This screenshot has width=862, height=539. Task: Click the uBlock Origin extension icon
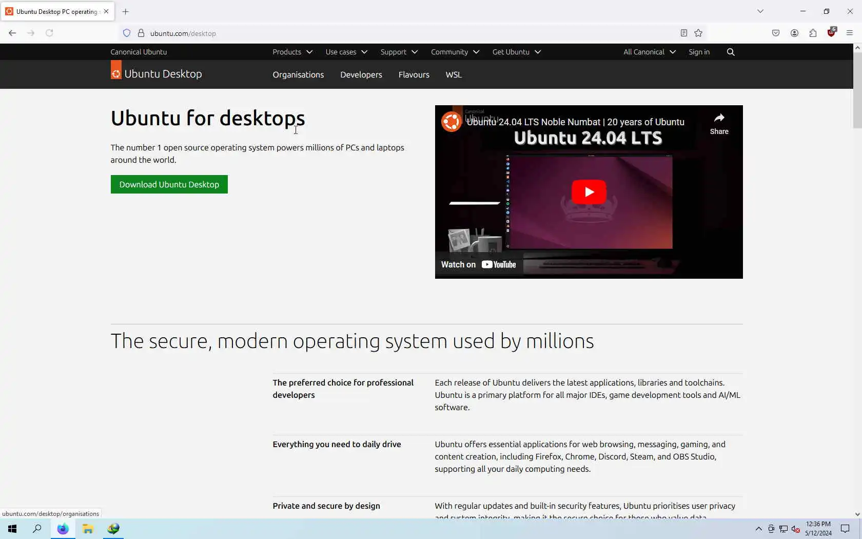pyautogui.click(x=831, y=33)
